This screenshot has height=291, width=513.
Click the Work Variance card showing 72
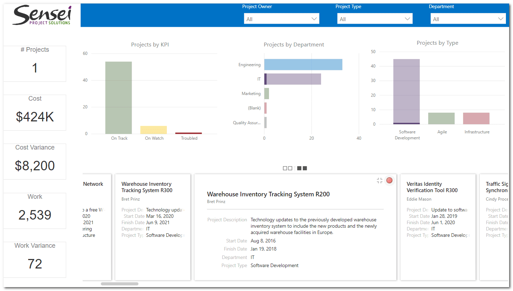[35, 260]
